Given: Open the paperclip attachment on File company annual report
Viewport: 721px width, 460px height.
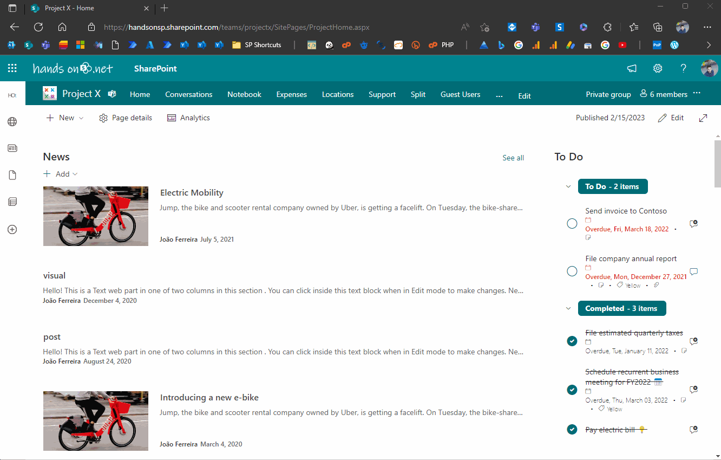Looking at the screenshot, I should 656,285.
